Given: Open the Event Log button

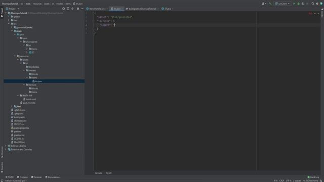Looking at the screenshot, I should coord(313,177).
